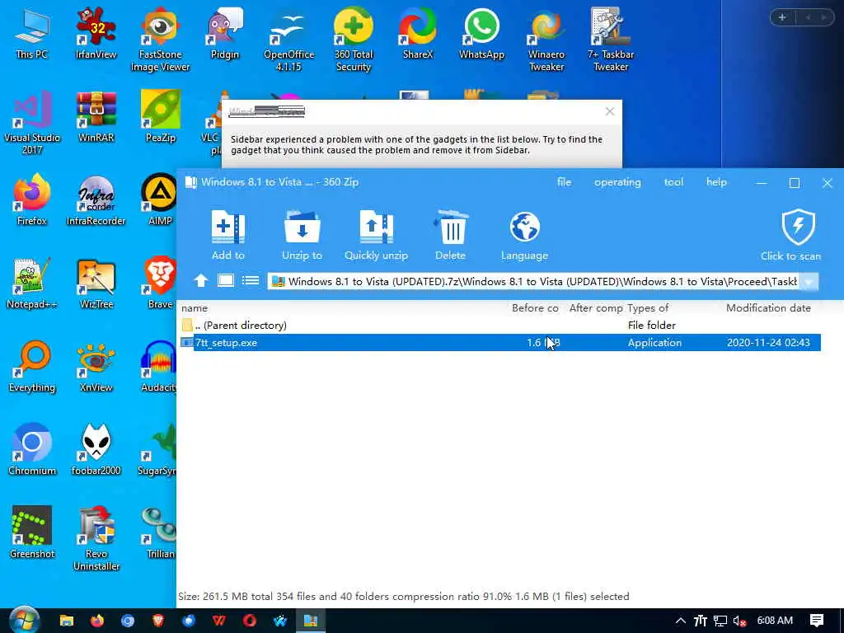Sort by Before co column header
The height and width of the screenshot is (633, 844).
point(535,308)
